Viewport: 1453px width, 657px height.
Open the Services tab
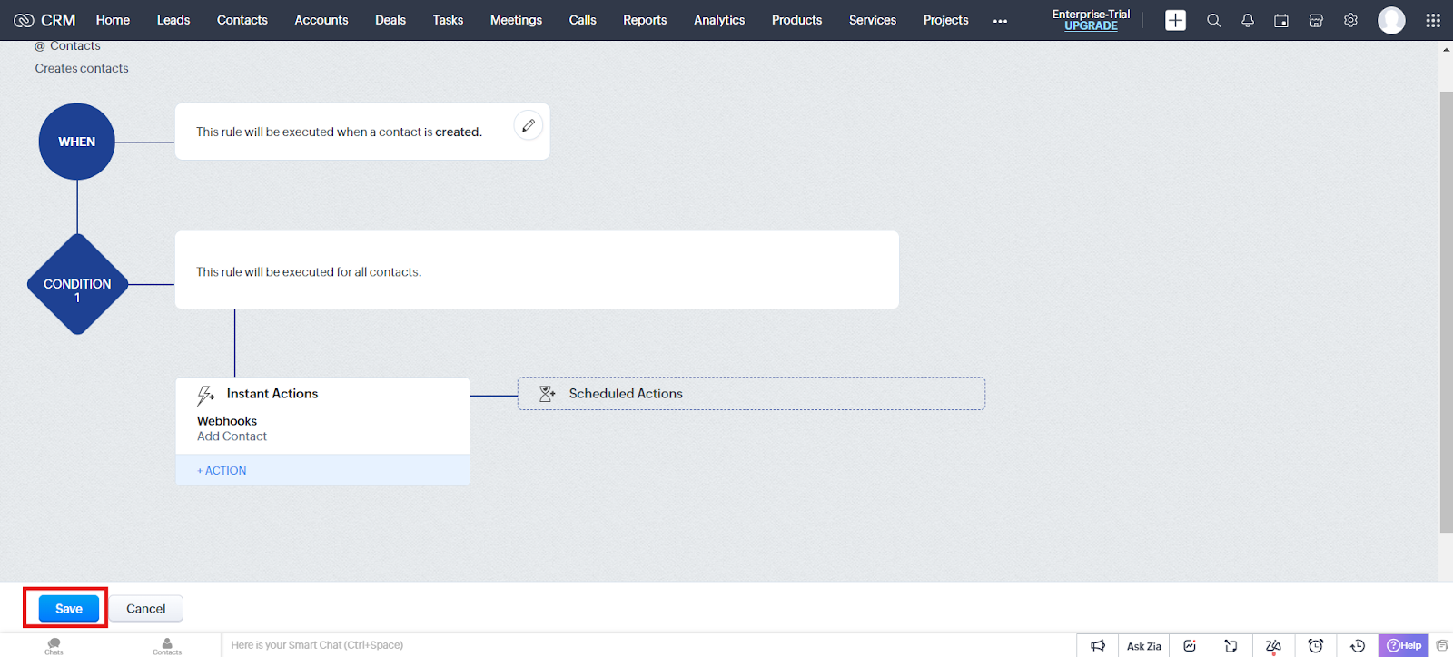point(873,20)
